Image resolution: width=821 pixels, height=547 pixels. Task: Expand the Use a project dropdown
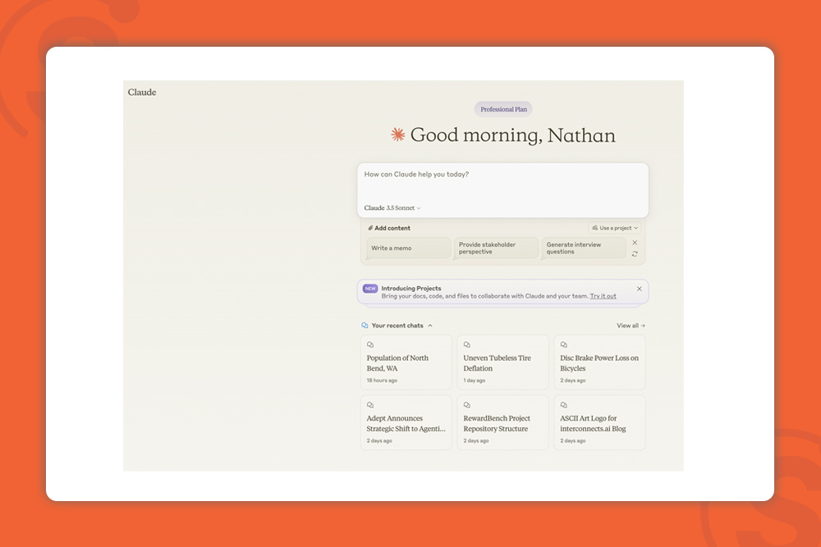pyautogui.click(x=614, y=228)
